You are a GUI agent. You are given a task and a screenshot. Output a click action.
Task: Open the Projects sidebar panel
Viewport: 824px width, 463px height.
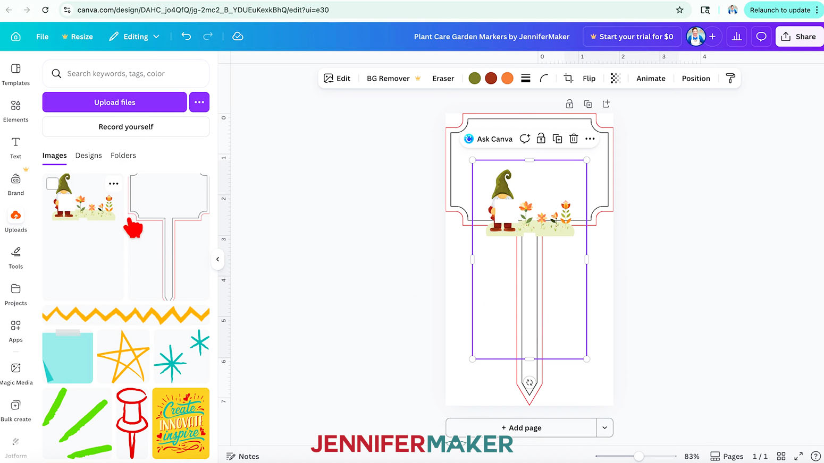(x=16, y=295)
